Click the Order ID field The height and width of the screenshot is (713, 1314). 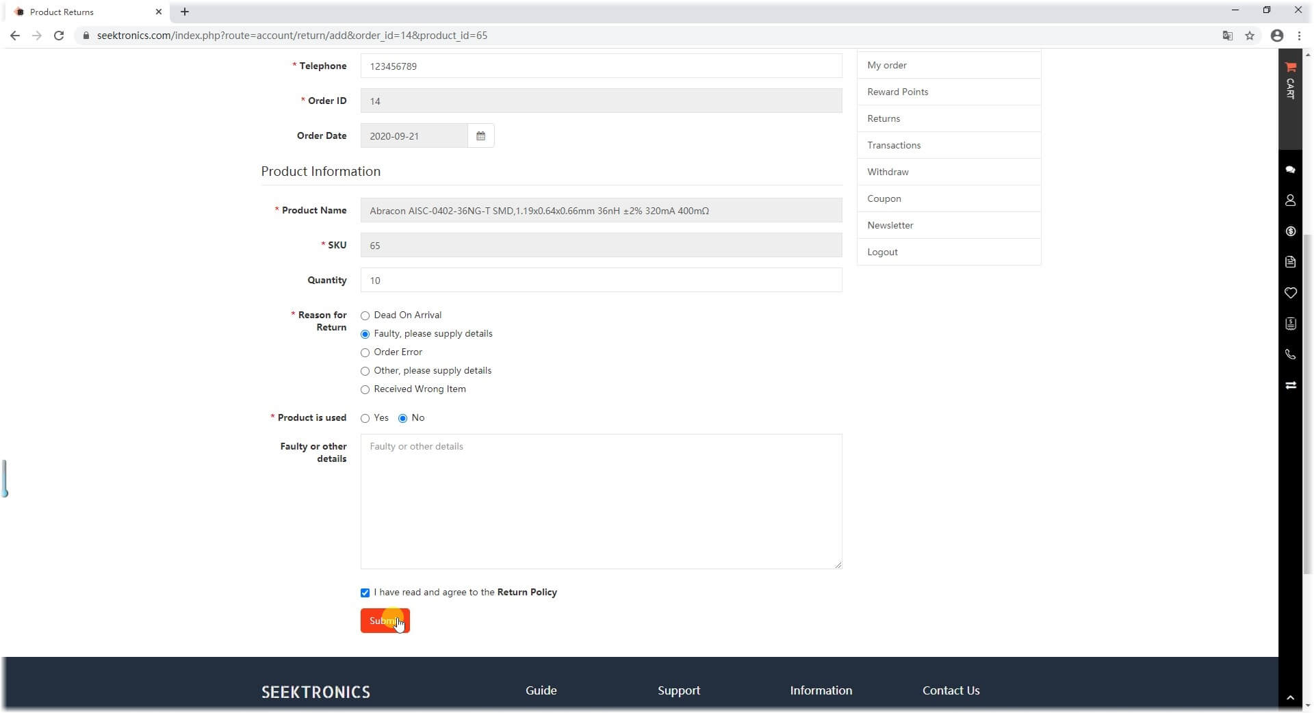(601, 101)
